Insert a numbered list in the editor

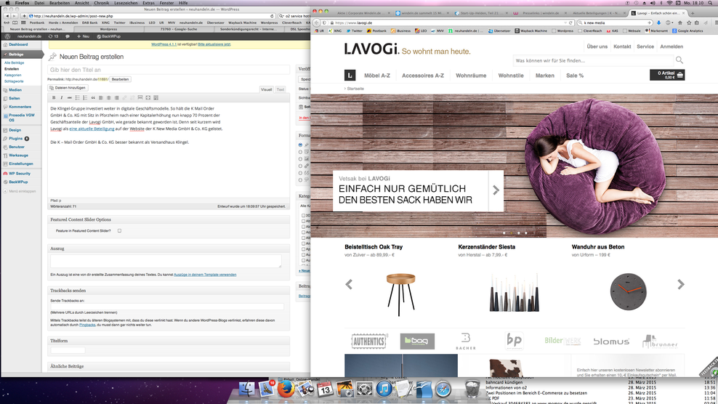pos(85,97)
